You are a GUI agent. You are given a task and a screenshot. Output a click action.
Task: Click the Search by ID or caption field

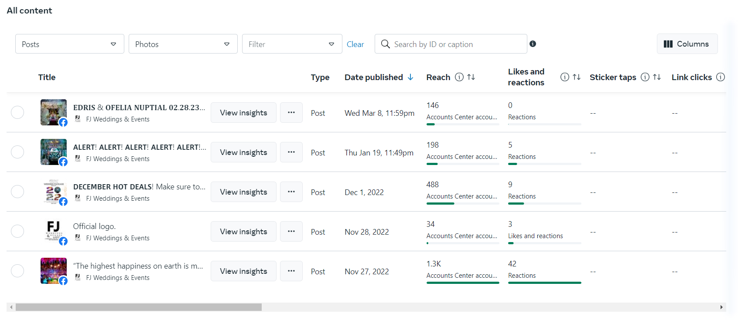tap(451, 44)
